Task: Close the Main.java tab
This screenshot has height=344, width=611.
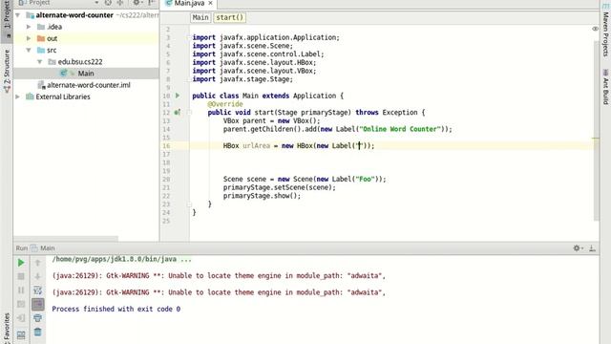Action: point(210,3)
